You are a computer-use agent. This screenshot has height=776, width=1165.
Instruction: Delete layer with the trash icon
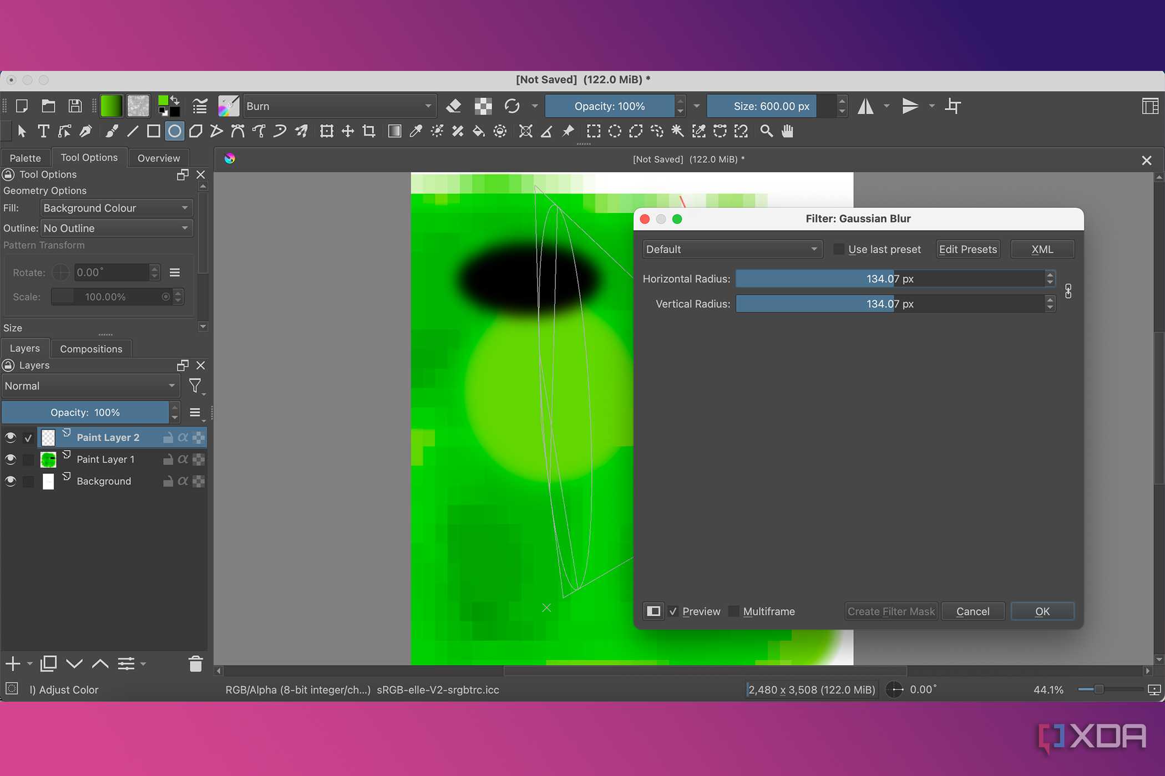[195, 663]
